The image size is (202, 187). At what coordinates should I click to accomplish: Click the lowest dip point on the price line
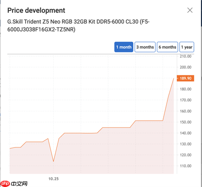(54, 161)
